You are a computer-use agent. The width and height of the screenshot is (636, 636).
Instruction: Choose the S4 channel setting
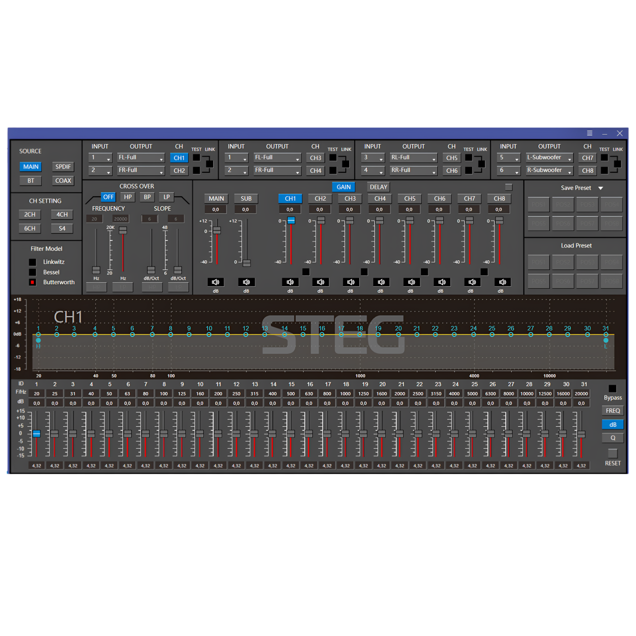[x=62, y=229]
